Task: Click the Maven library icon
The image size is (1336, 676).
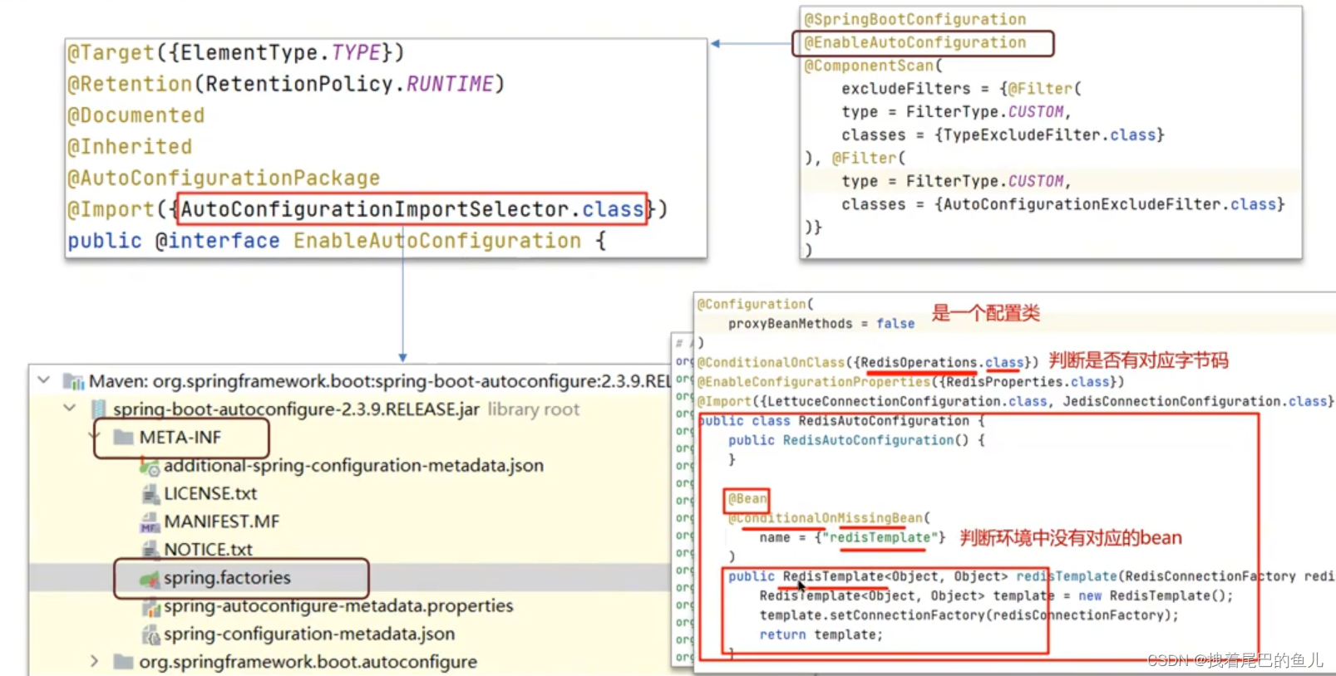Action: tap(74, 381)
